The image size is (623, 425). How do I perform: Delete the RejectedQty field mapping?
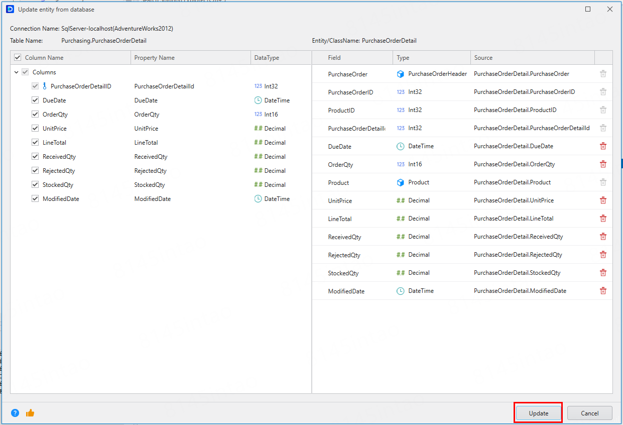point(603,255)
